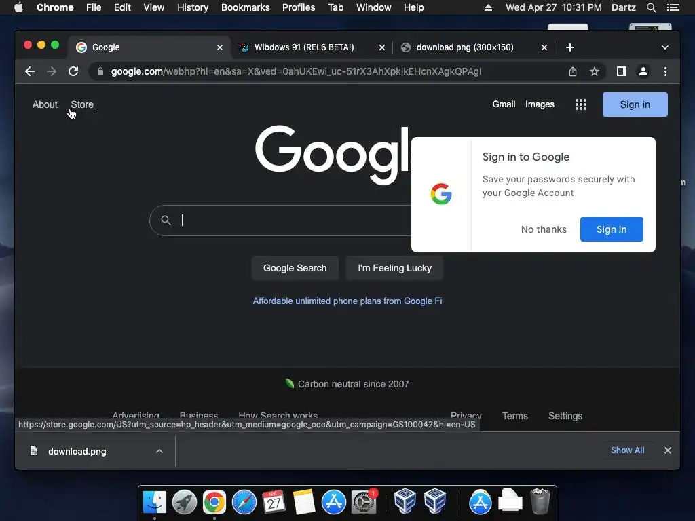Reload the current Google page
This screenshot has width=695, height=521.
[x=73, y=71]
